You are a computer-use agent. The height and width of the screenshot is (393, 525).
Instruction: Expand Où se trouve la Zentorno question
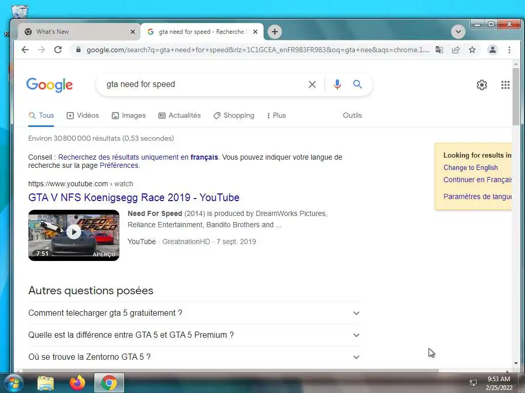194,357
